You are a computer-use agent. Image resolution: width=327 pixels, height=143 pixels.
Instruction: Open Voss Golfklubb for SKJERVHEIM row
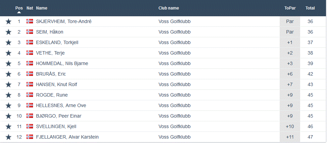click(174, 22)
